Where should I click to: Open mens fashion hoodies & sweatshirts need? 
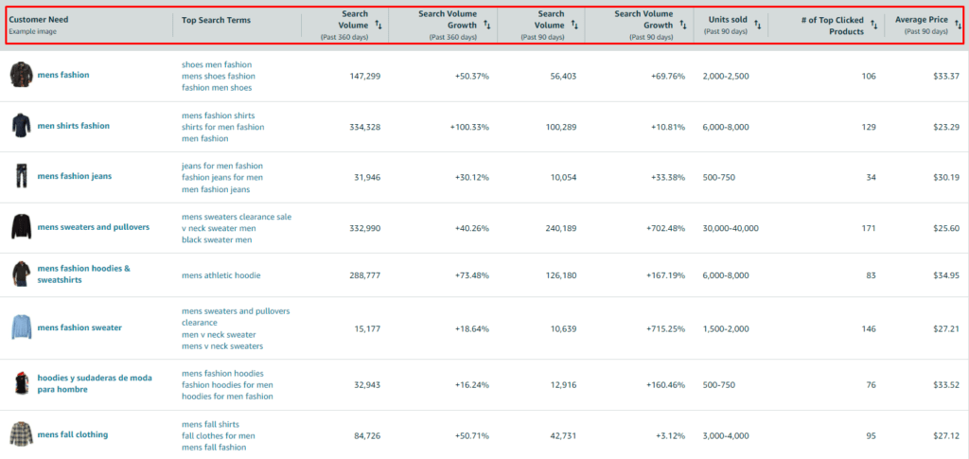point(84,274)
